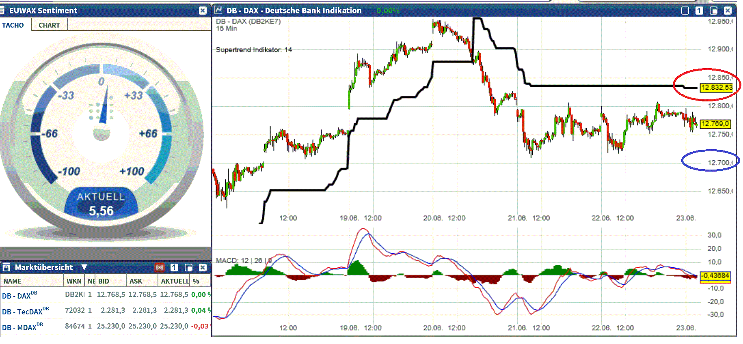
Task: Click the yellow price label 12.832,53
Action: pyautogui.click(x=716, y=88)
